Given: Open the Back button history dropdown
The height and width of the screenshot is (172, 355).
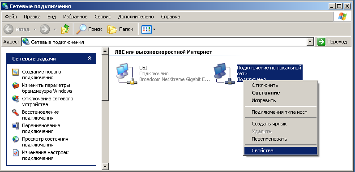Looking at the screenshot, I should click(x=34, y=29).
